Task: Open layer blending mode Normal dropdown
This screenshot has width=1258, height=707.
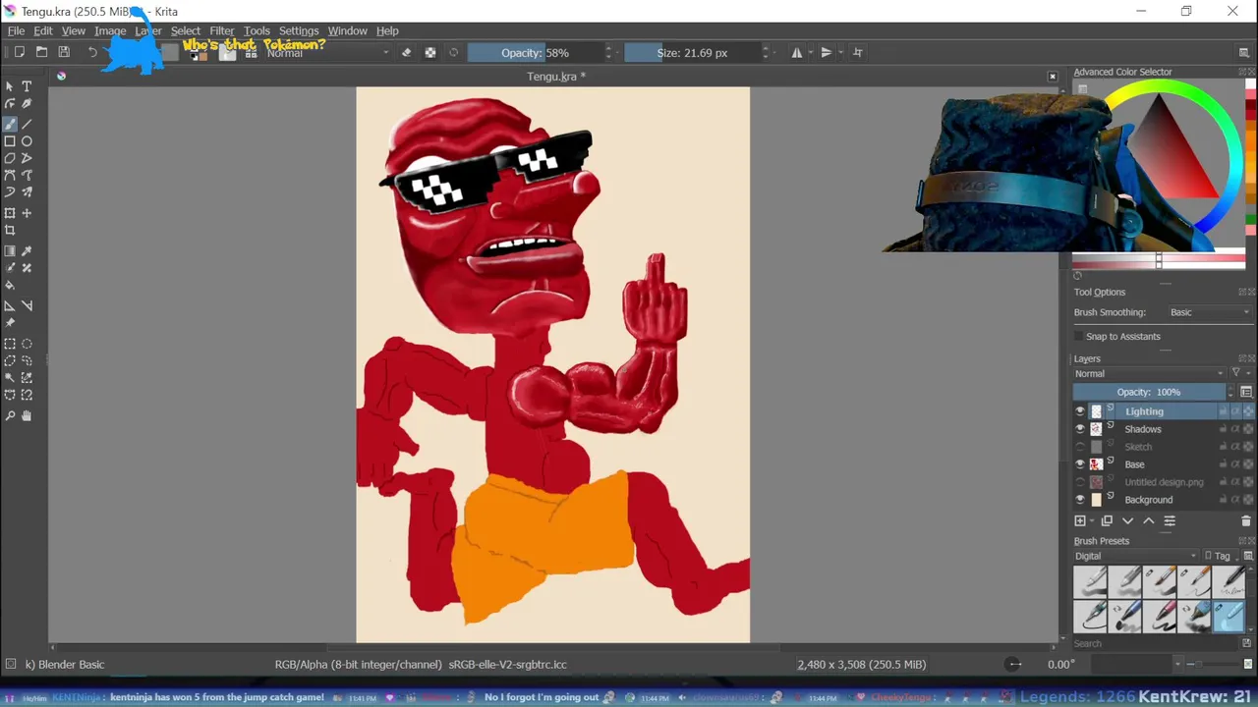Action: 1149,373
